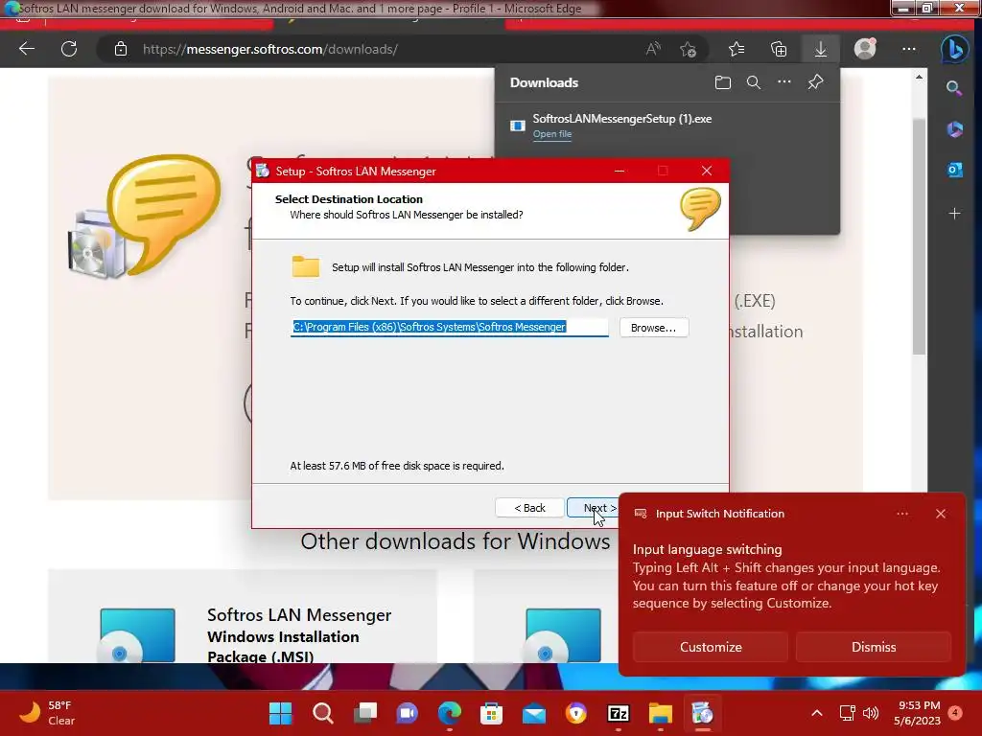Screen dimensions: 982x736
Task: Open 7-Zip from taskbar
Action: [x=619, y=713]
